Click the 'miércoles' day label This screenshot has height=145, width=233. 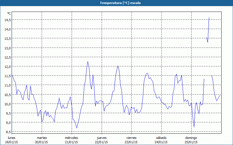[71, 138]
